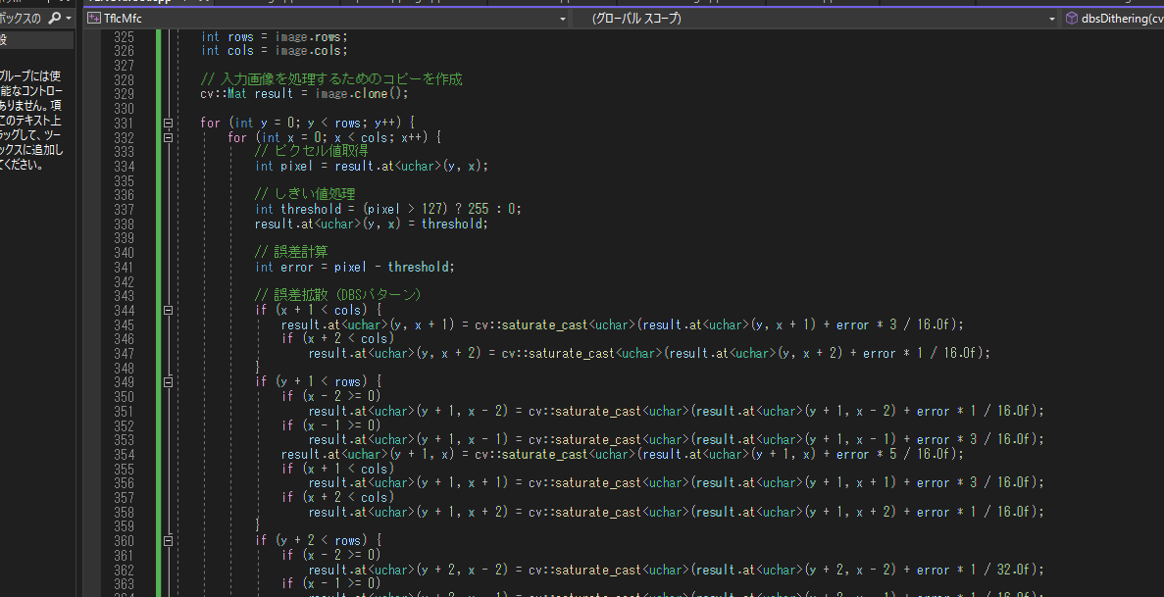Viewport: 1164px width, 597px height.
Task: Open the グローバル スコープ scope dropdown
Action: click(x=1051, y=19)
